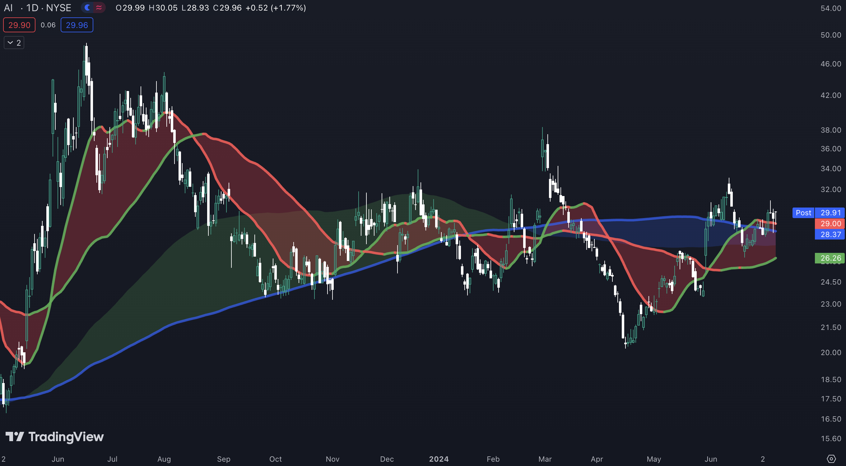Click the Mar time axis label
Viewport: 846px width, 466px height.
tap(545, 459)
